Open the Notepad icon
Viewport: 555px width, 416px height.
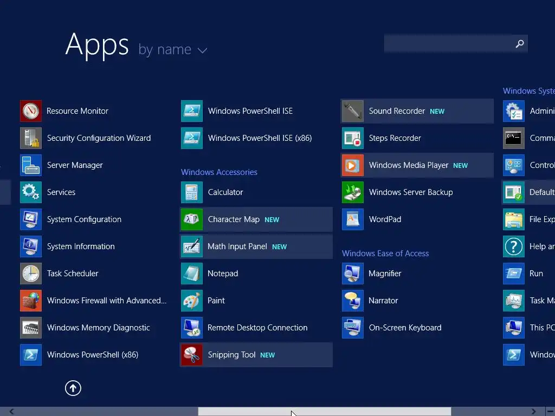click(192, 274)
